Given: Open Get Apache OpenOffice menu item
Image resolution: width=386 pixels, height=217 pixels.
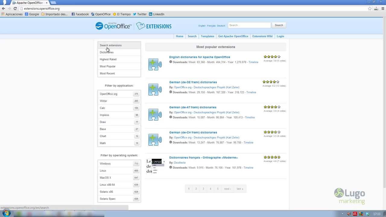Looking at the screenshot, I should [x=233, y=36].
